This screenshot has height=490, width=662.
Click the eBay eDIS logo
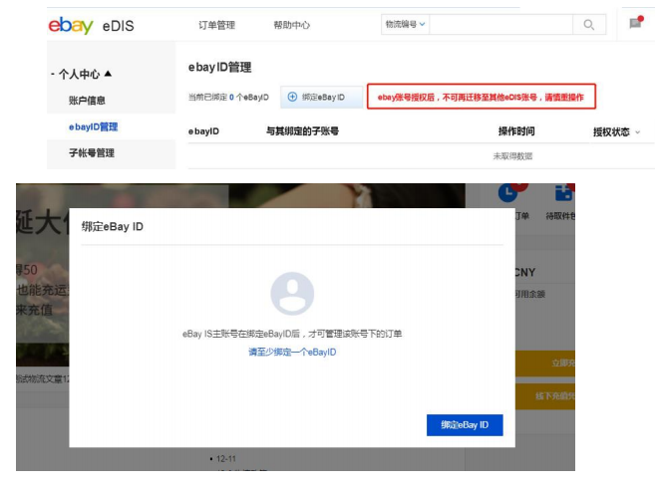[86, 26]
